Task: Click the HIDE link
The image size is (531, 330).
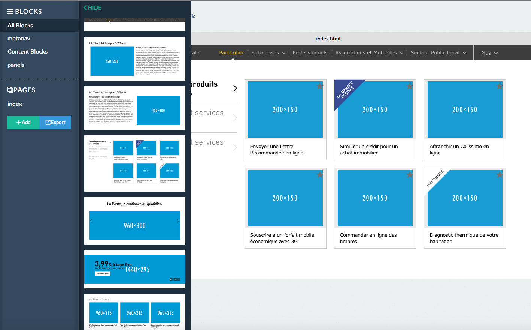Action: pos(92,7)
